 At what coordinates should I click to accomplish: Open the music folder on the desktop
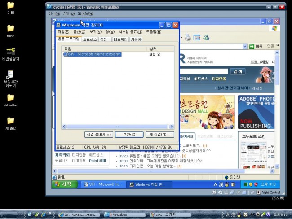[x=11, y=31]
